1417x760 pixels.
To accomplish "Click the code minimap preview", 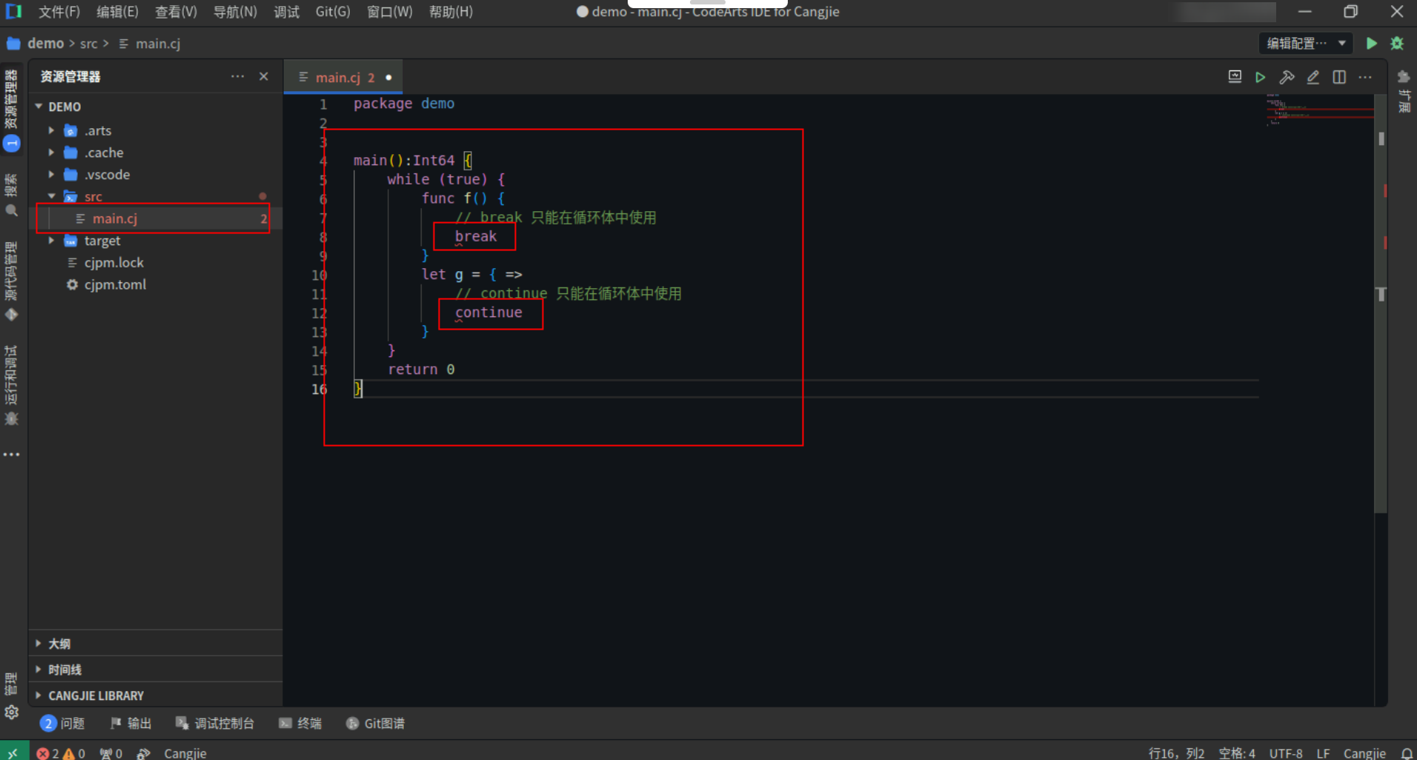I will point(1319,110).
